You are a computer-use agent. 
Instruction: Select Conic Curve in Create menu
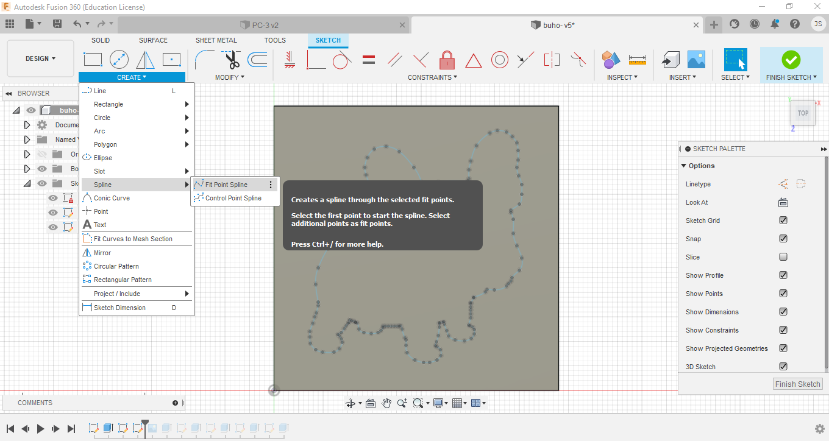[137, 198]
